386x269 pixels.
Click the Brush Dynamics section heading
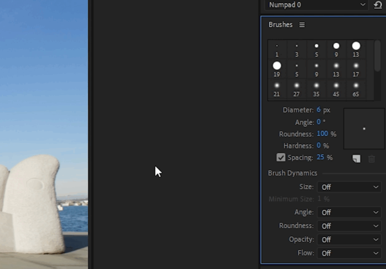coord(293,173)
